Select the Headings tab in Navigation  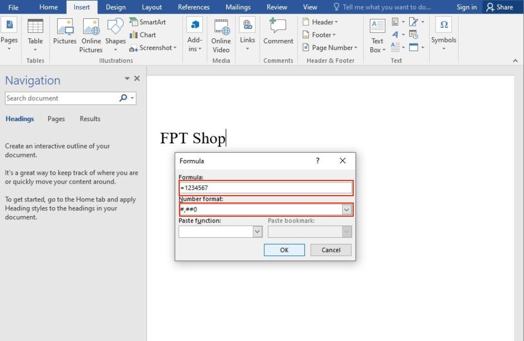[x=20, y=119]
